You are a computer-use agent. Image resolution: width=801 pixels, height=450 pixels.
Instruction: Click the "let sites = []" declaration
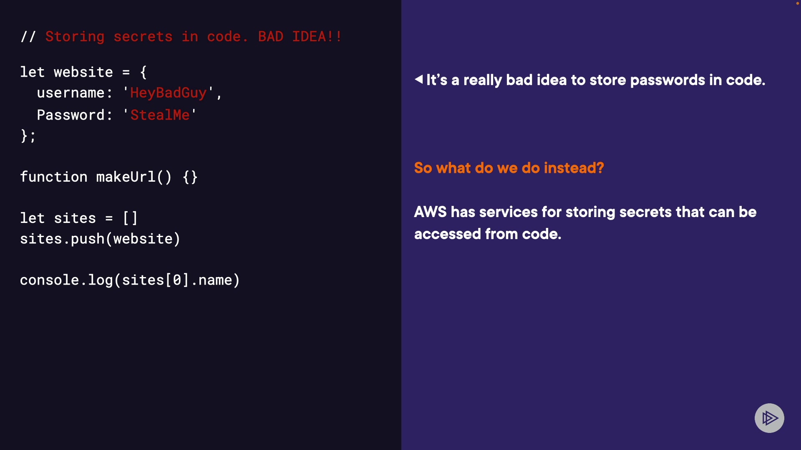click(78, 218)
